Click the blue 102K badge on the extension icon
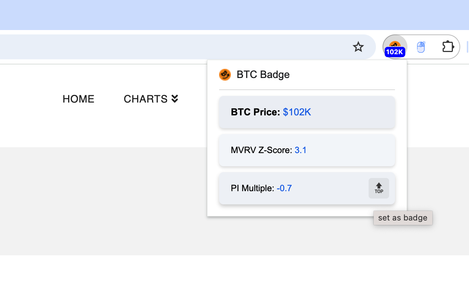The height and width of the screenshot is (293, 469). pos(395,52)
